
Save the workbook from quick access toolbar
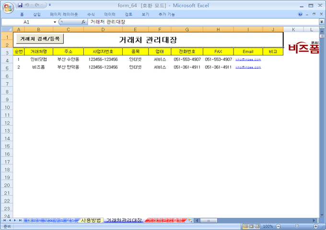point(20,5)
